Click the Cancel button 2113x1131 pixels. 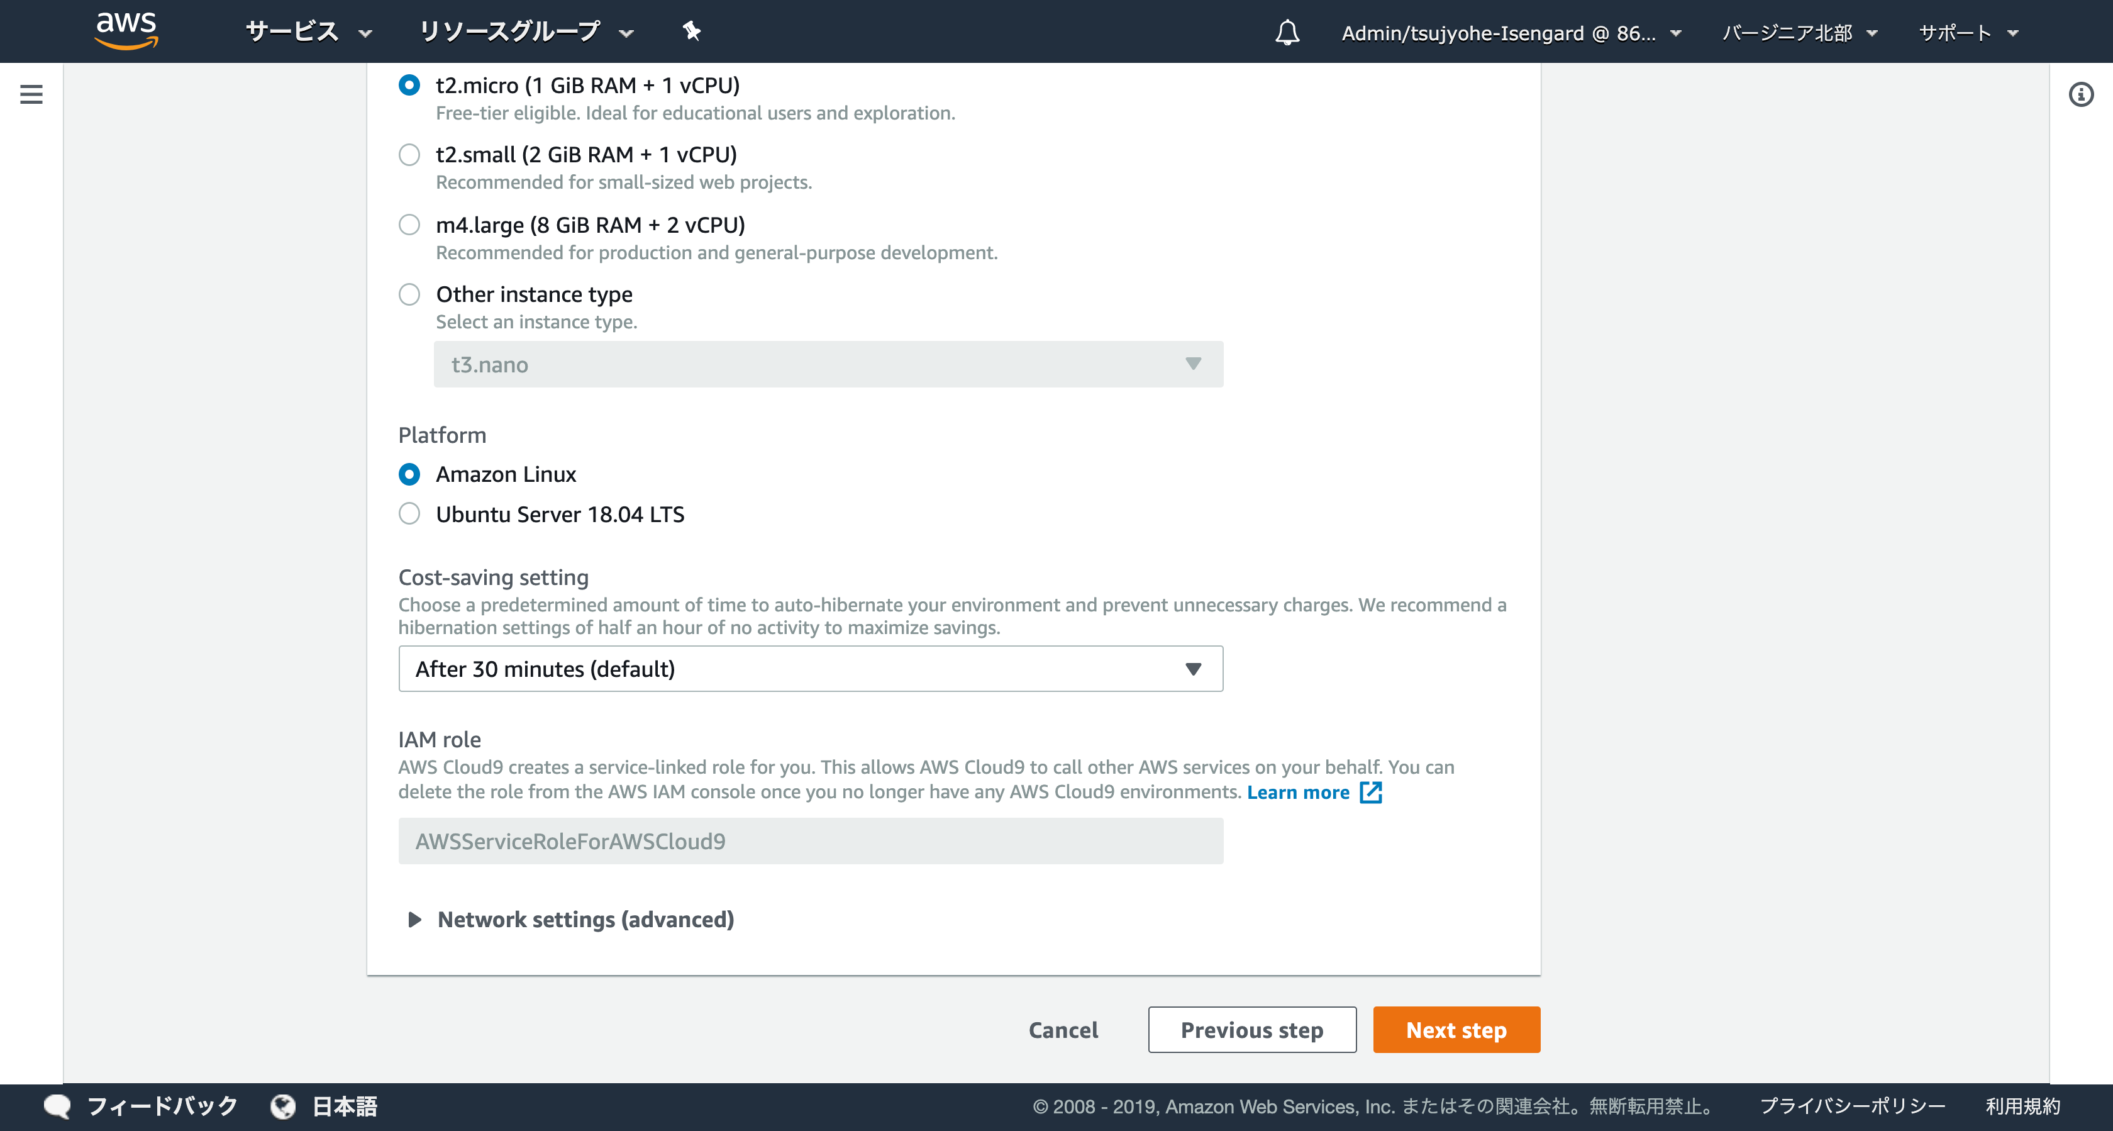[x=1063, y=1030]
